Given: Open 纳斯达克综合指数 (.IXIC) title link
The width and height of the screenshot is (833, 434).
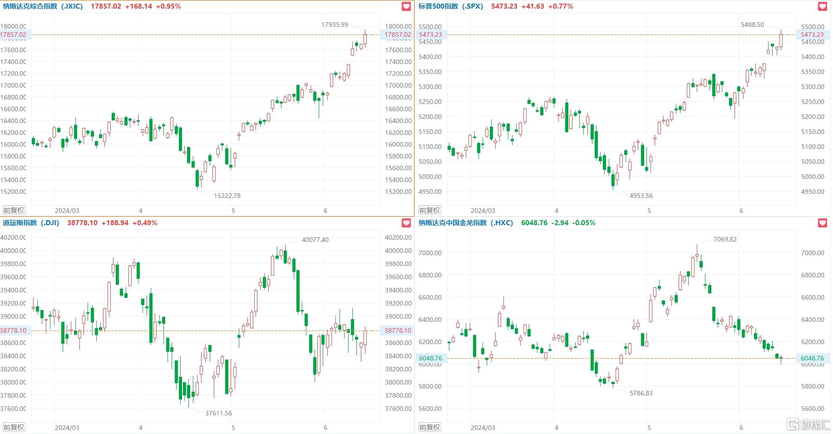Looking at the screenshot, I should tap(43, 6).
